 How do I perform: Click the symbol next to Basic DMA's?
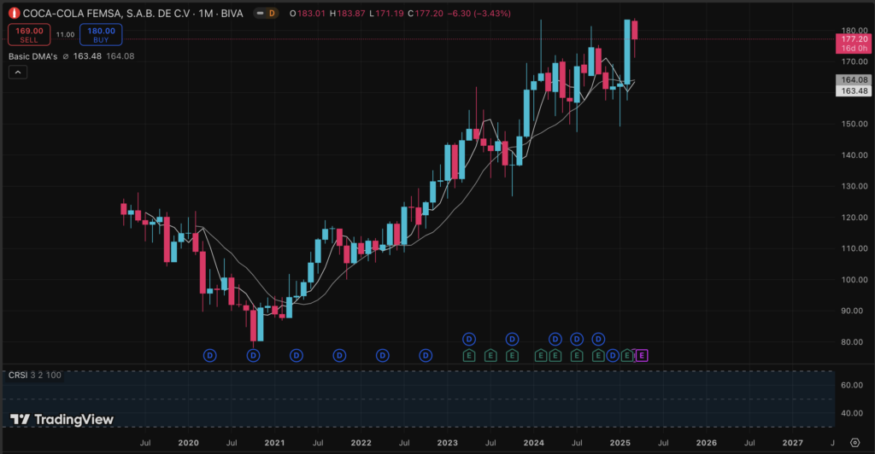coord(65,56)
